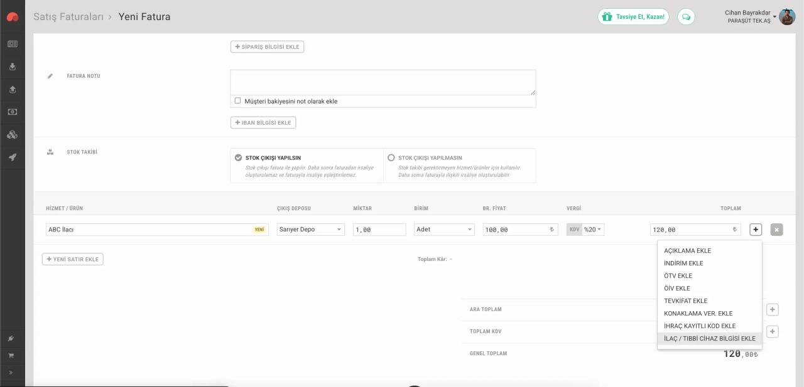
Task: Expand the KDV %20 tax rate dropdown
Action: coord(593,230)
